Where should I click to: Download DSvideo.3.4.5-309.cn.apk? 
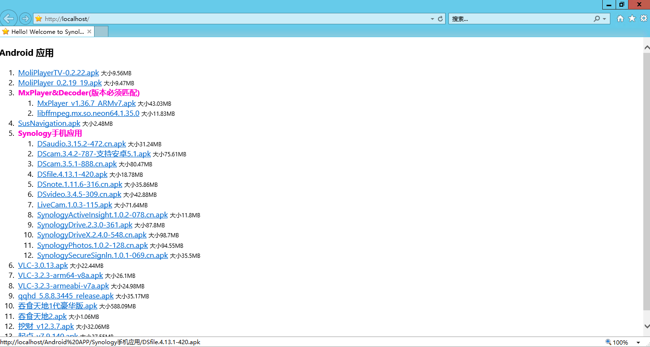(x=79, y=194)
